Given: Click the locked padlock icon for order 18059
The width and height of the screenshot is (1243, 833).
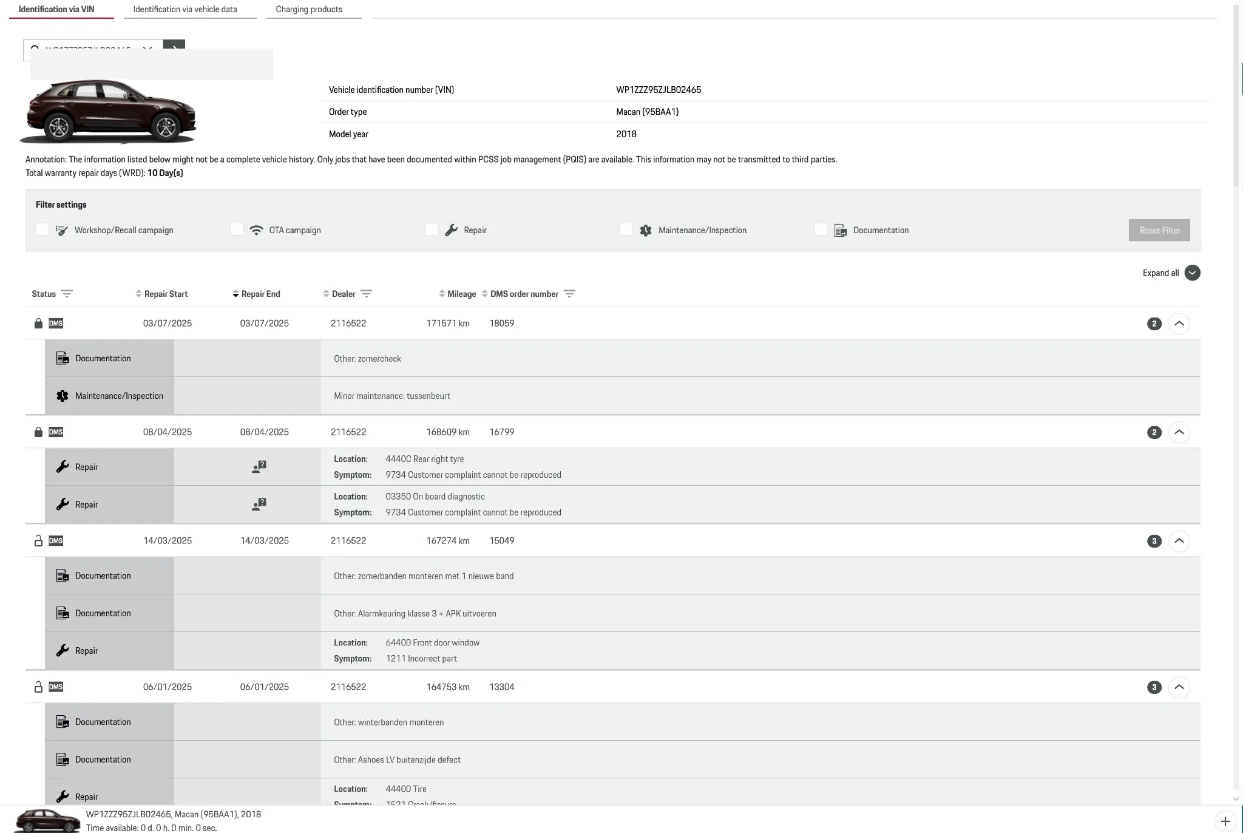Looking at the screenshot, I should [38, 324].
